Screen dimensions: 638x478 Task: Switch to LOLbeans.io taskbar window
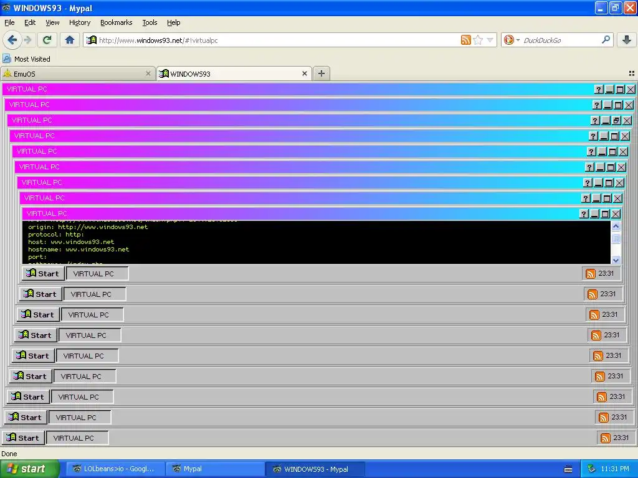click(115, 469)
